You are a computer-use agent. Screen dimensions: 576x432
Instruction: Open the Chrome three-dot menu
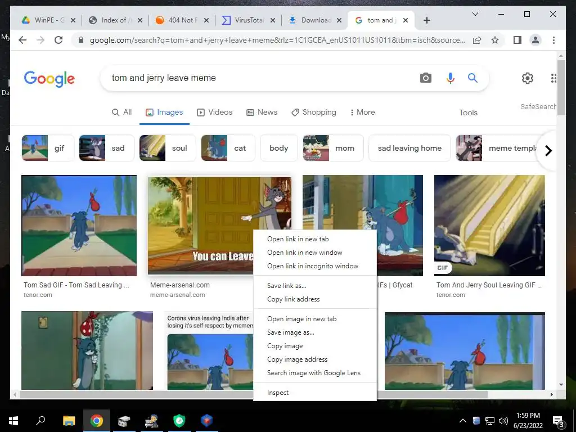(553, 40)
